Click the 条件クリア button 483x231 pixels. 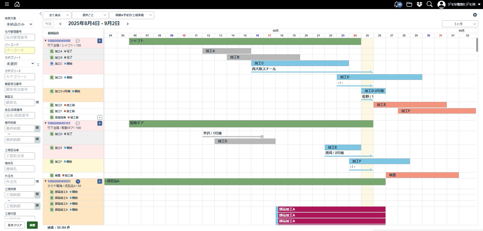point(15,225)
